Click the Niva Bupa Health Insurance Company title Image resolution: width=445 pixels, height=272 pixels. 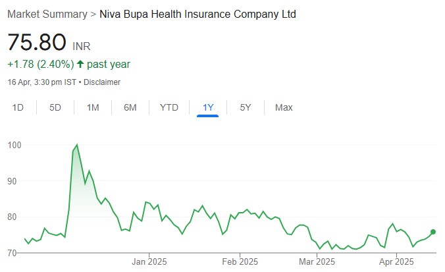(197, 14)
